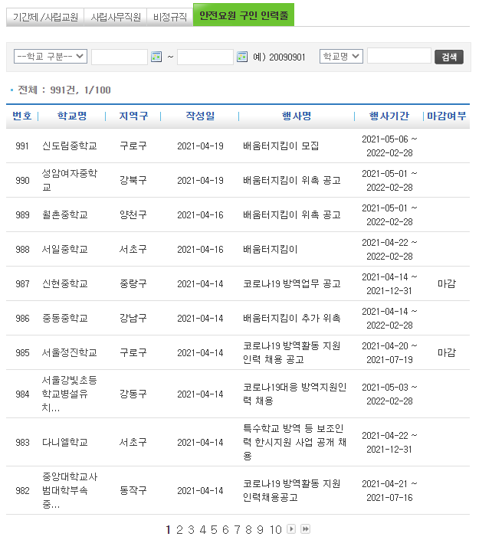This screenshot has width=492, height=540.
Task: Expand the 학교 구분 dropdown
Action: pos(51,57)
